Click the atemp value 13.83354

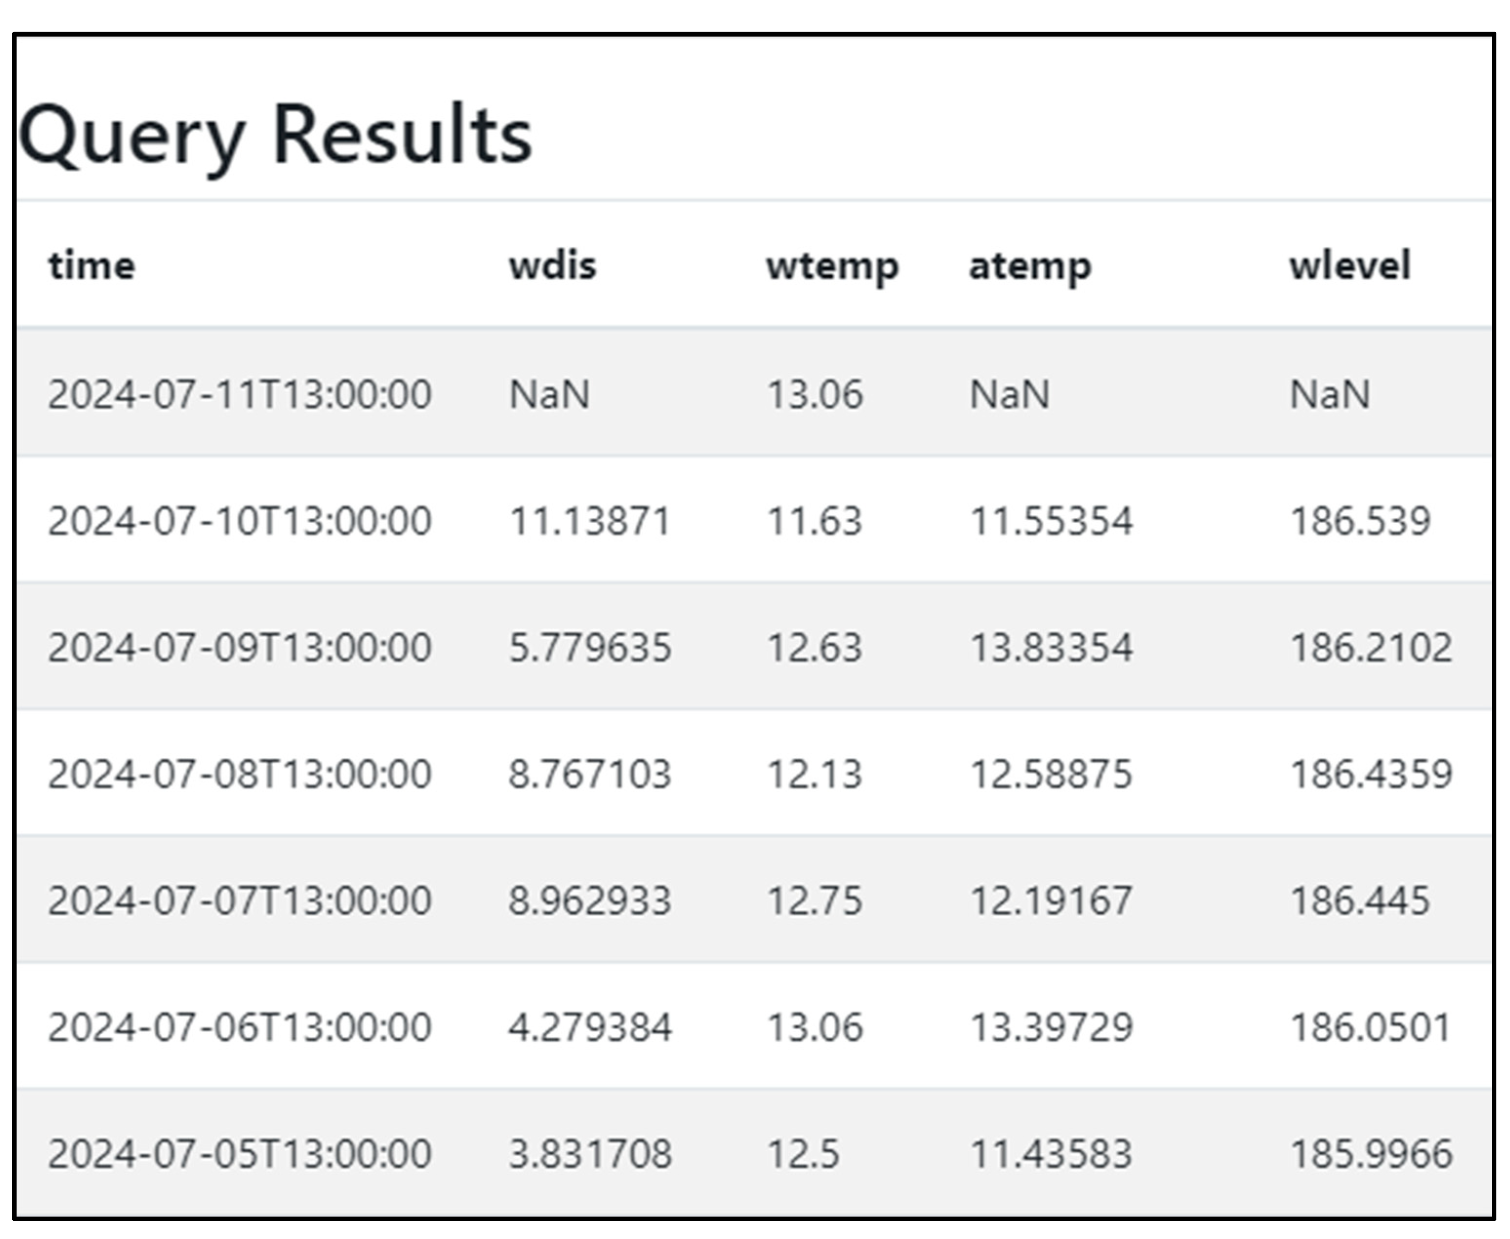pyautogui.click(x=1051, y=648)
